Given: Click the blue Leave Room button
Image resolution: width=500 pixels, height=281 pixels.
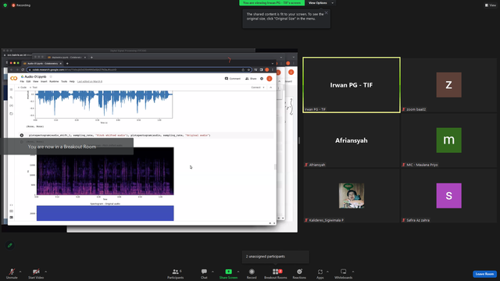Looking at the screenshot, I should [484, 274].
